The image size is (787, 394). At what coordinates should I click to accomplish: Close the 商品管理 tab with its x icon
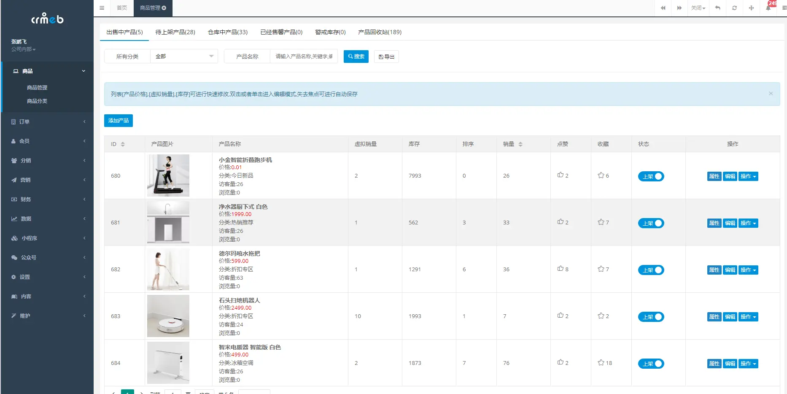click(164, 8)
